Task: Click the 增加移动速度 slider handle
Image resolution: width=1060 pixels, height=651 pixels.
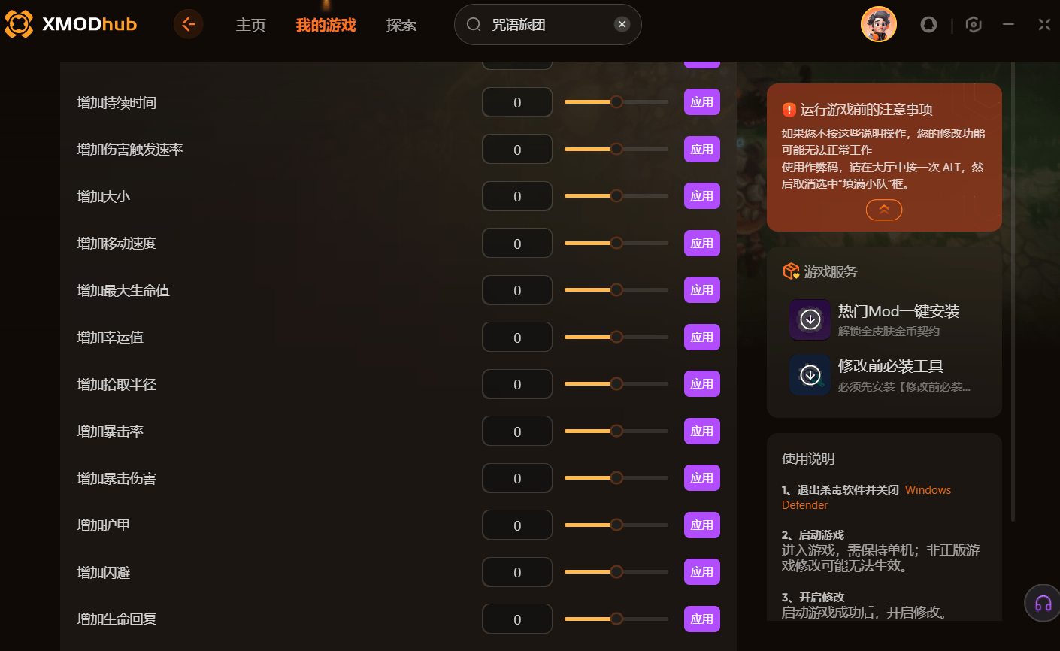Action: point(616,243)
